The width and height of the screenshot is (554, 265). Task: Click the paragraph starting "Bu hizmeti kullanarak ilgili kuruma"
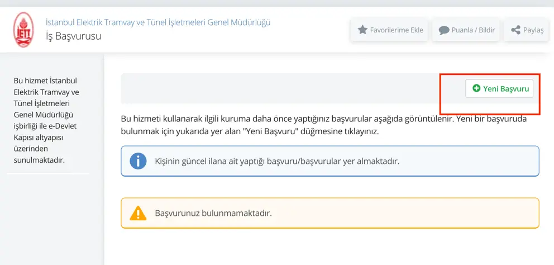click(x=324, y=125)
